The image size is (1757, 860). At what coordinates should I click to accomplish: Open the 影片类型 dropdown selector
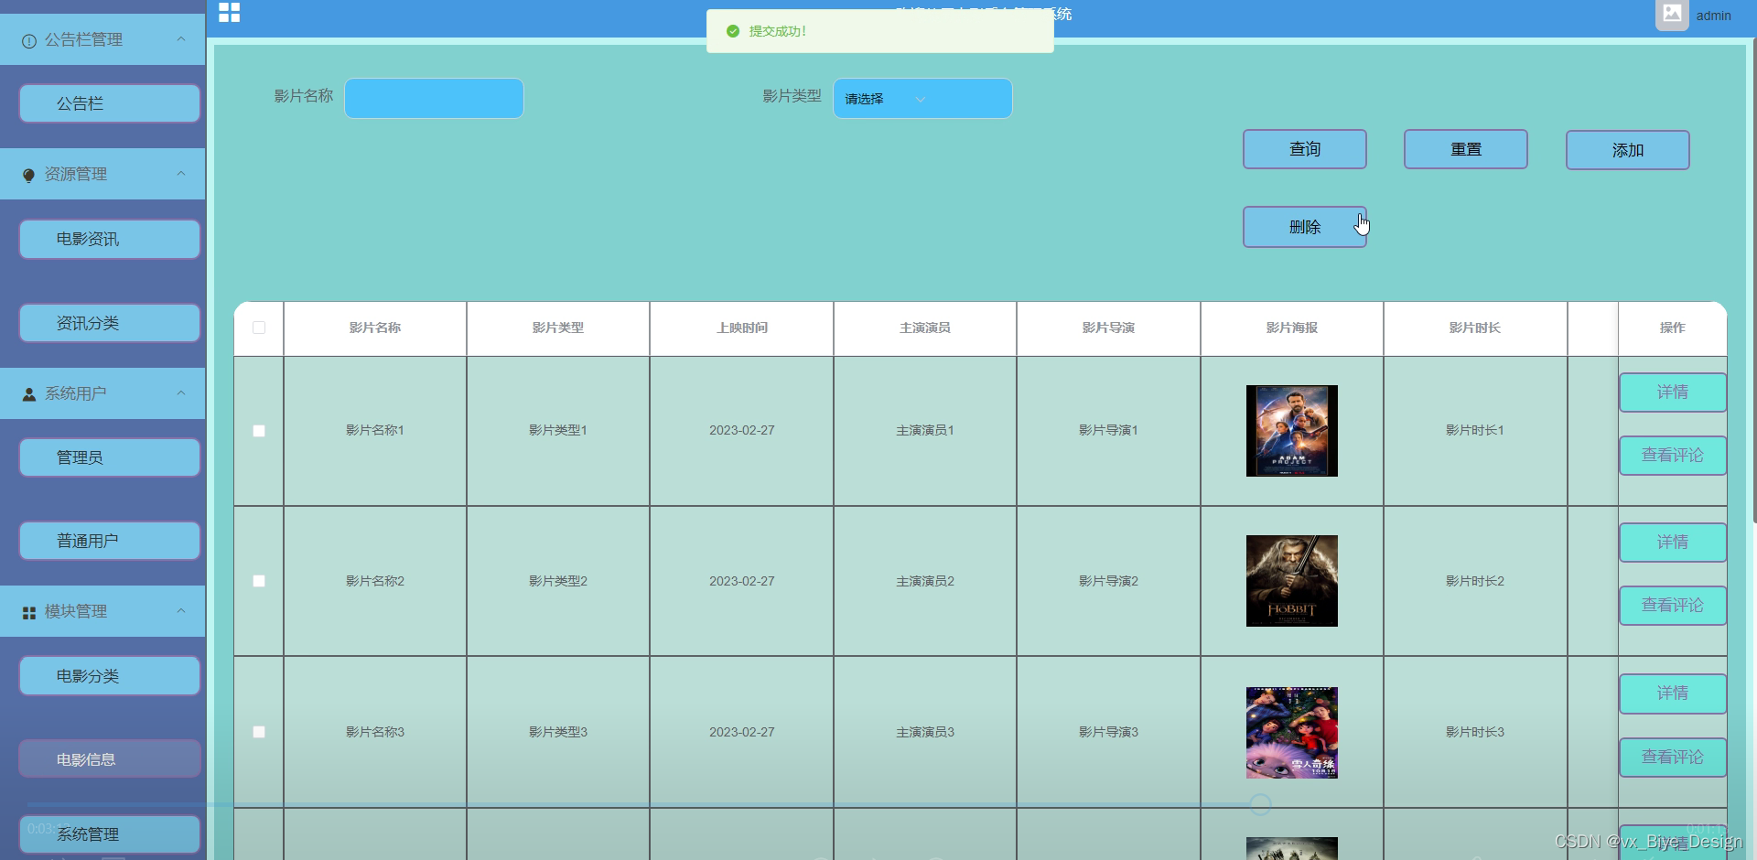922,99
